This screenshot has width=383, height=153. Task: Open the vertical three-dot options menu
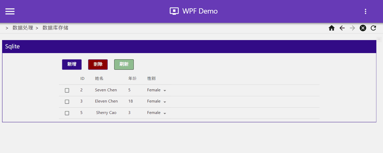point(366,11)
